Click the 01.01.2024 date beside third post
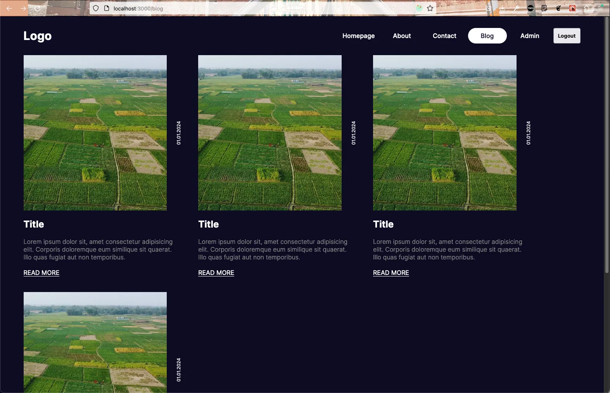Image resolution: width=610 pixels, height=393 pixels. tap(528, 133)
